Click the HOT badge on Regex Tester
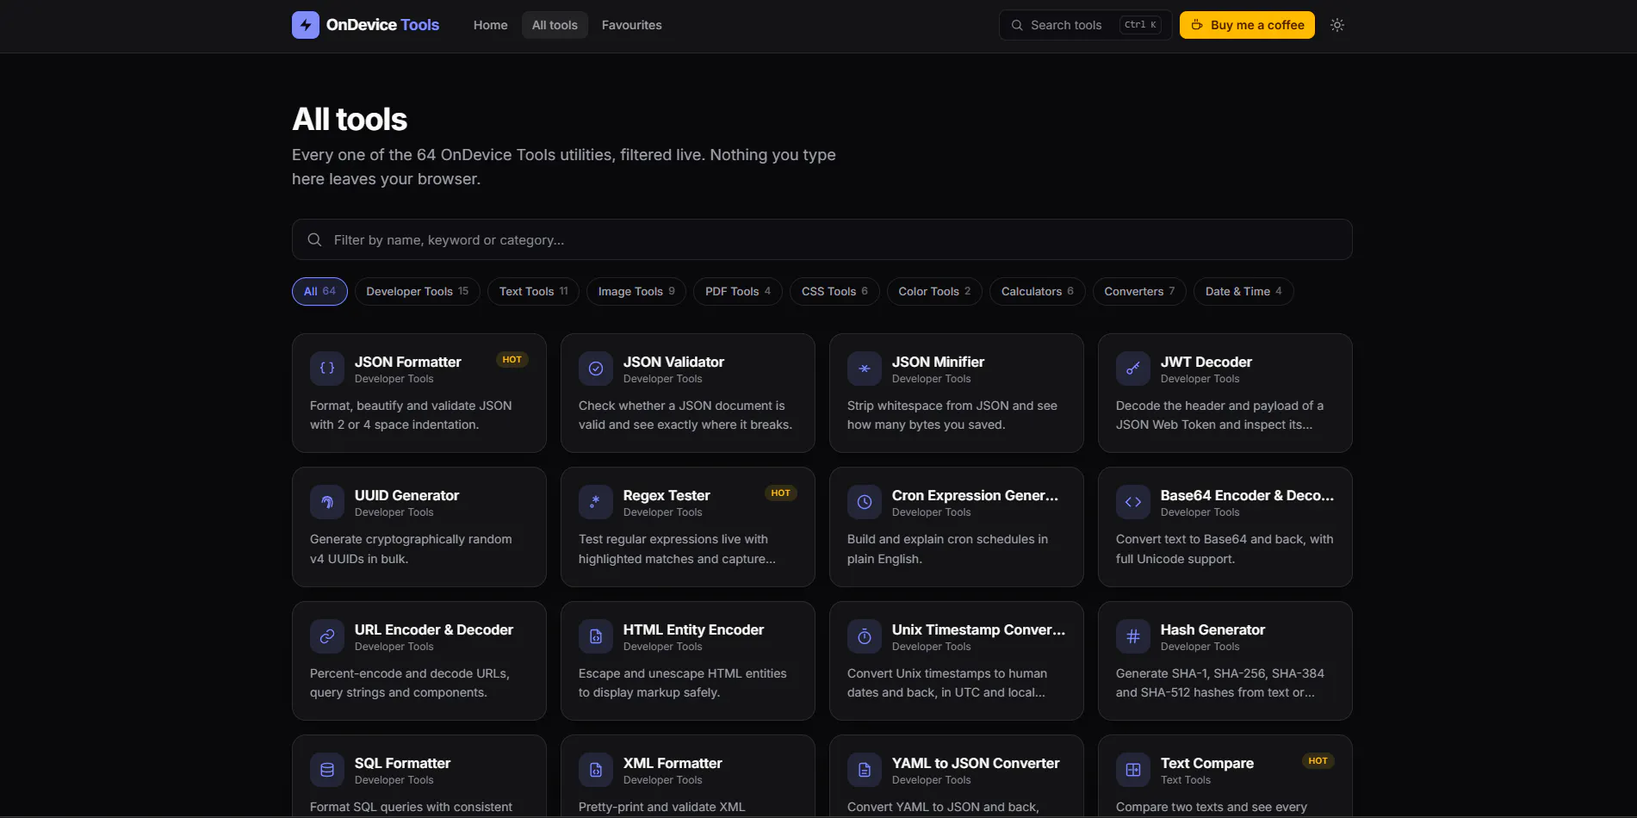This screenshot has width=1637, height=818. (x=781, y=493)
